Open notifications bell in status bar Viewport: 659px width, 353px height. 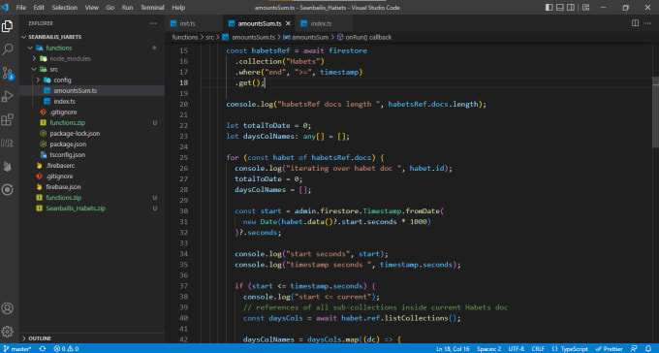click(648, 349)
